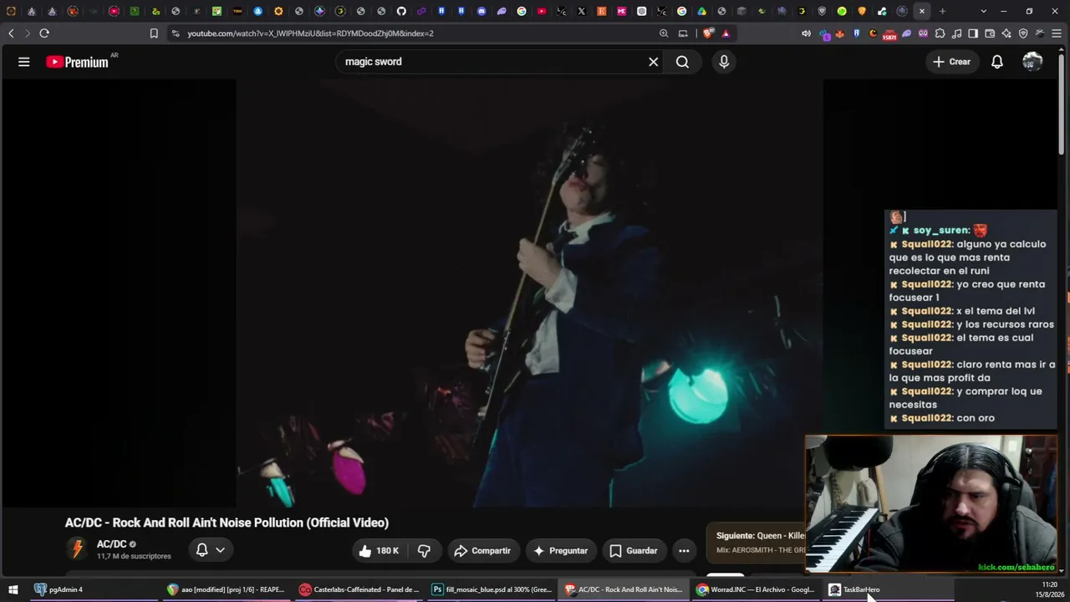The image size is (1070, 602).
Task: Open the YouTube account avatar menu
Action: click(x=1032, y=62)
